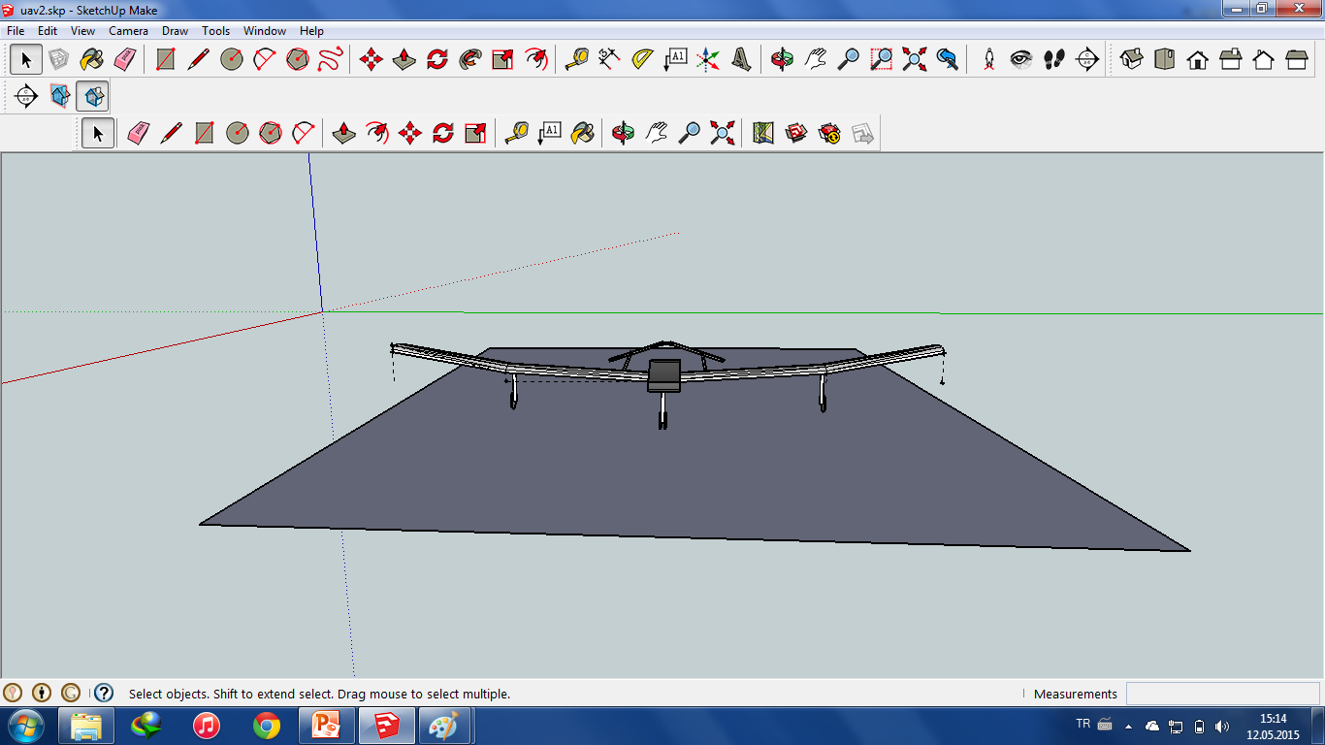Viewport: 1325px width, 745px height.
Task: Click the Add Location map icon
Action: (x=763, y=133)
